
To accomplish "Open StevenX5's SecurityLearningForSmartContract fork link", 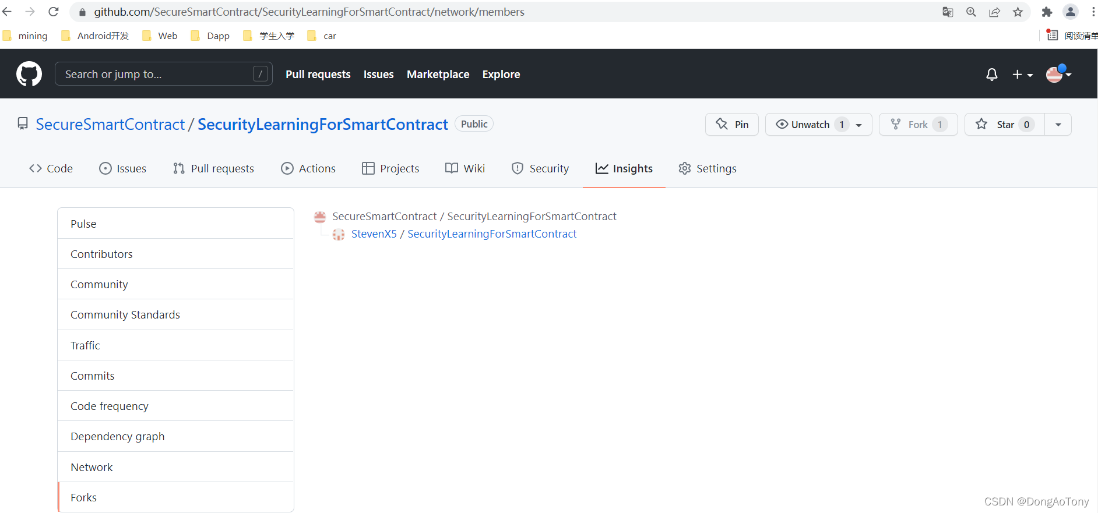I will 492,233.
